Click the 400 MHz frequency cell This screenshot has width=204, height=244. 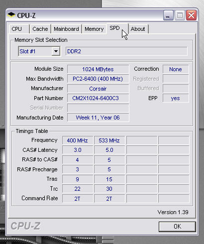(x=78, y=140)
